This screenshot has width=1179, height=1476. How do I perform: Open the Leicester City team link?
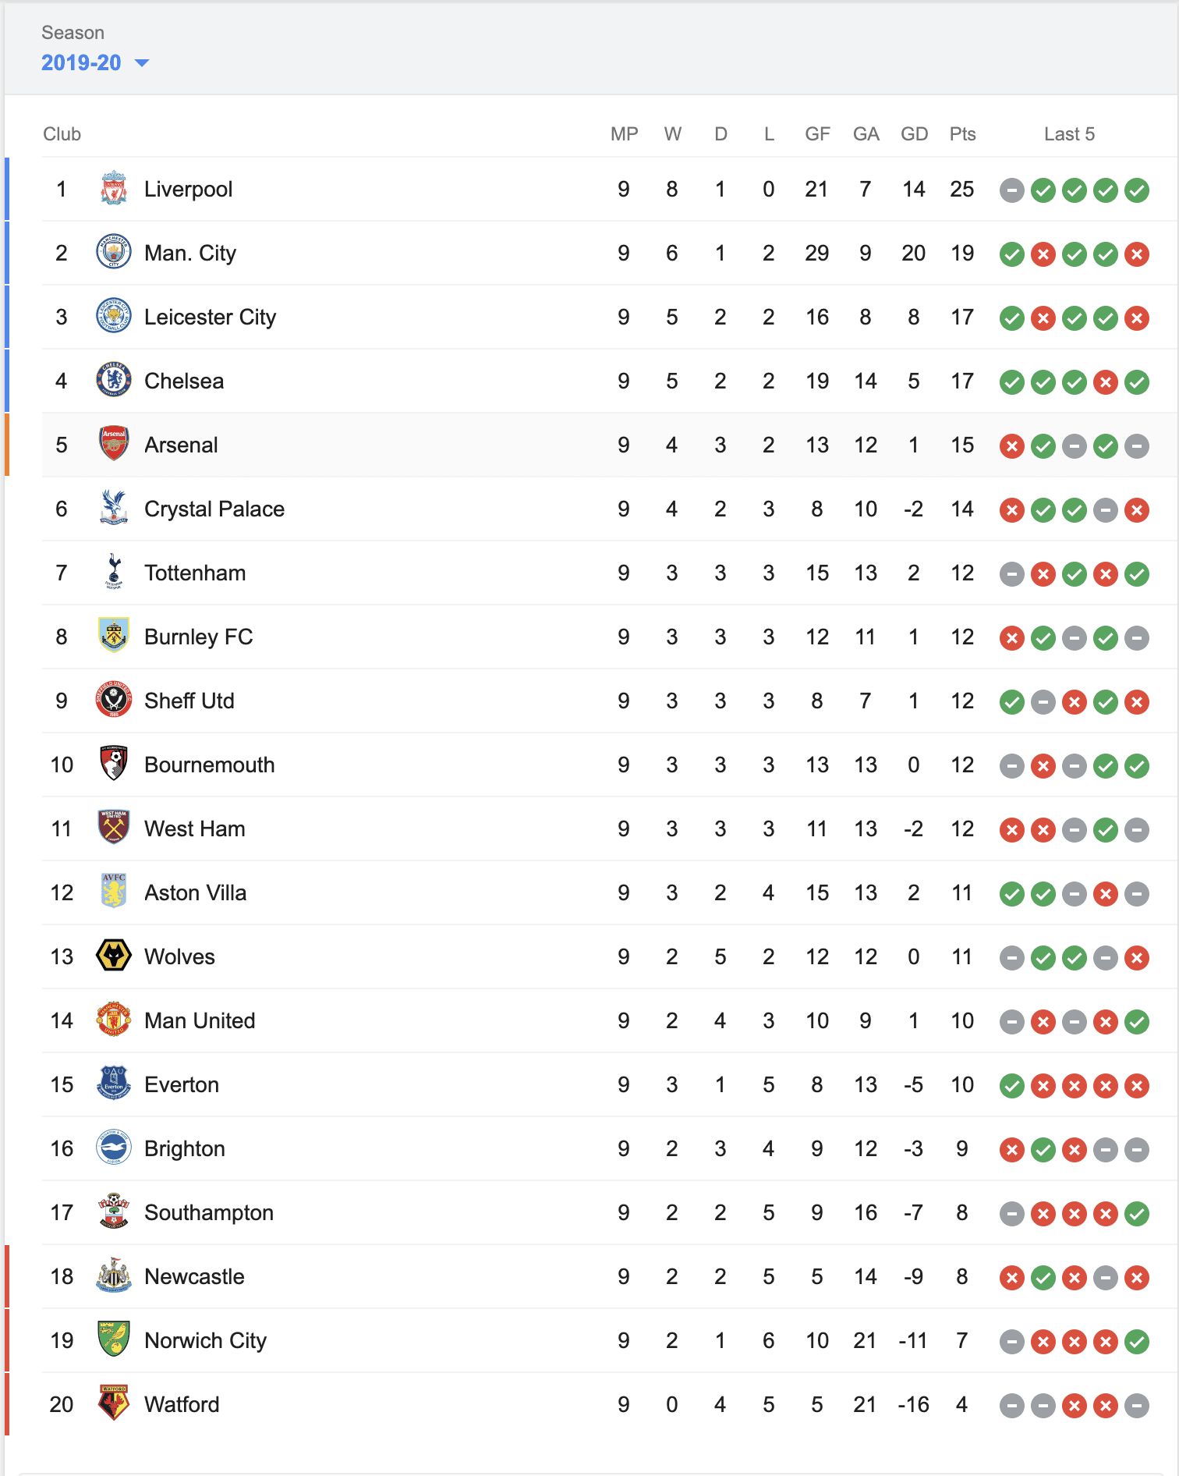tap(210, 317)
